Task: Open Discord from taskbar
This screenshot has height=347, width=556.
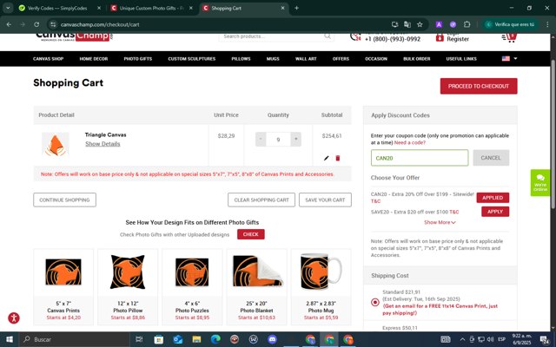Action: [272, 339]
